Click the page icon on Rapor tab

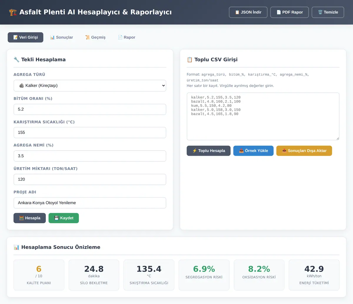[120, 37]
